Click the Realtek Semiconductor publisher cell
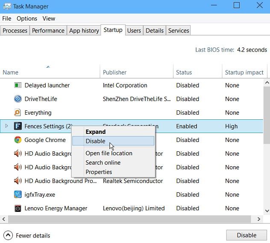270x243 pixels. [x=133, y=181]
